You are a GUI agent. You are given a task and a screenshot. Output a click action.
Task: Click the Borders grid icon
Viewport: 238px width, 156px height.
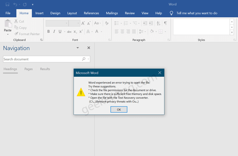click(160, 31)
